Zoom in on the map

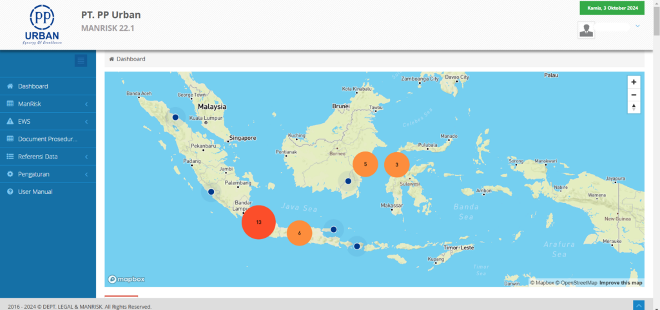coord(634,82)
